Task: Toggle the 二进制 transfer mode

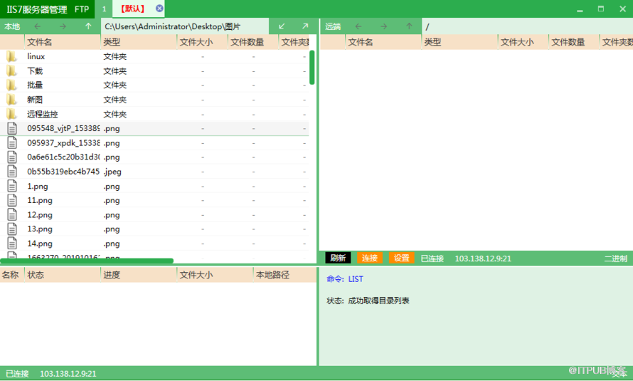Action: (x=616, y=259)
